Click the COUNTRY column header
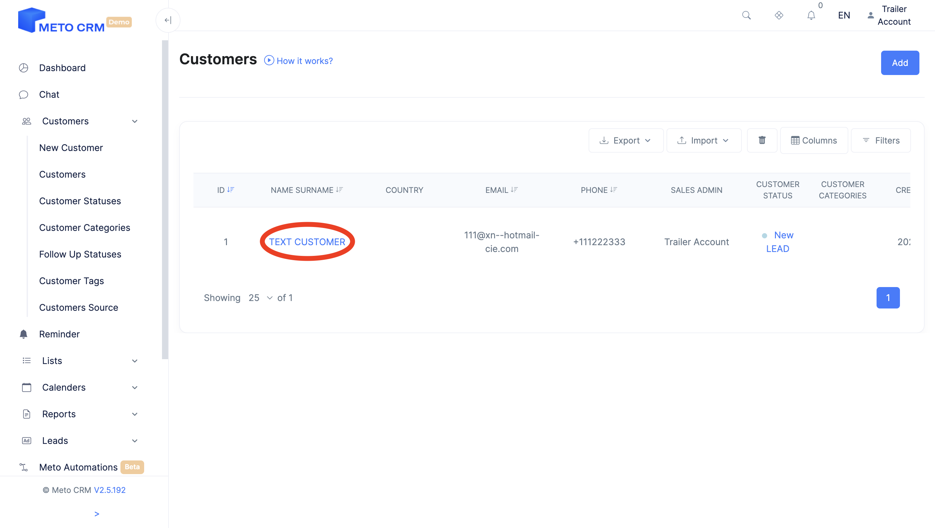Viewport: 935px width, 528px height. pos(404,190)
